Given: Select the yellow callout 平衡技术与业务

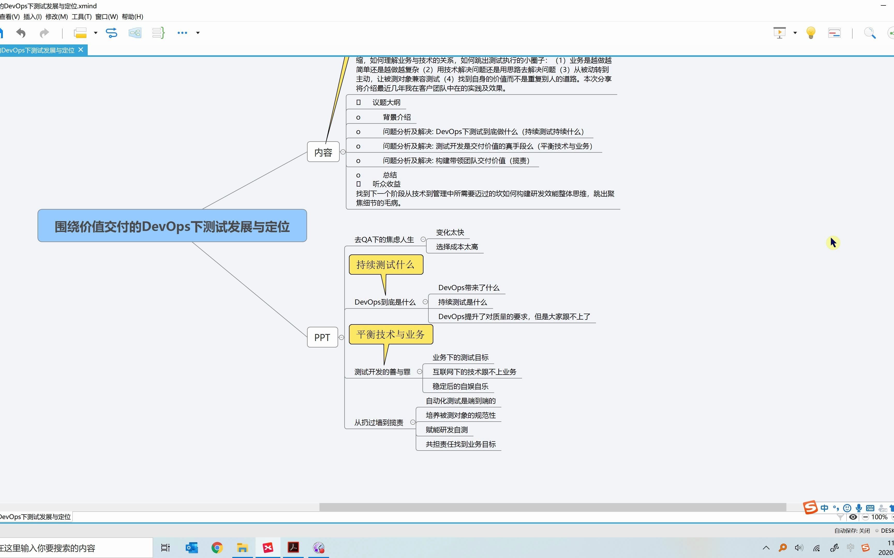Looking at the screenshot, I should (x=391, y=334).
